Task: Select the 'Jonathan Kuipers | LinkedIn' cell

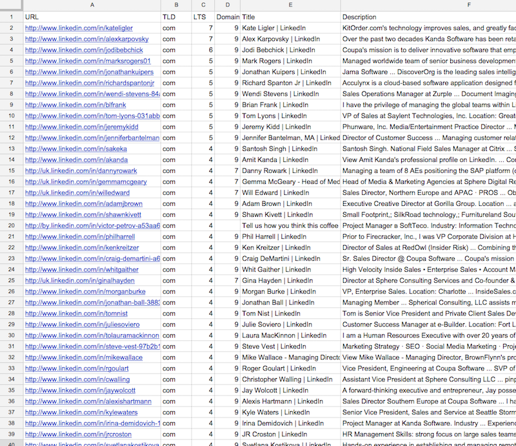Action: tap(291, 72)
